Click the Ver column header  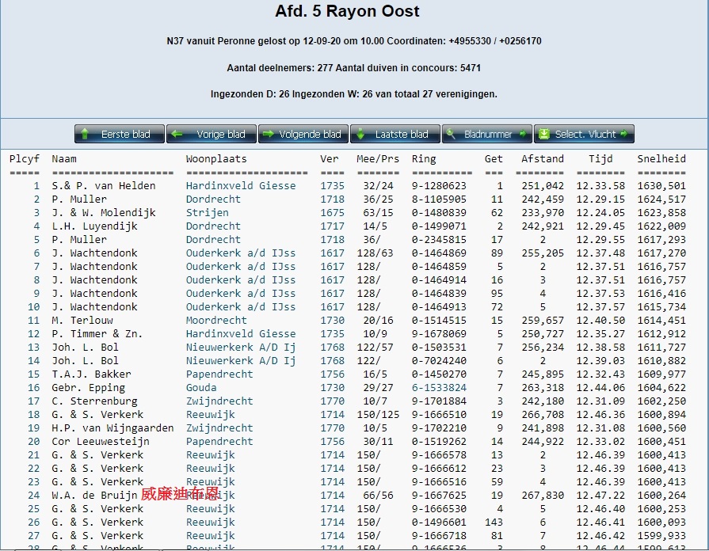[x=330, y=159]
